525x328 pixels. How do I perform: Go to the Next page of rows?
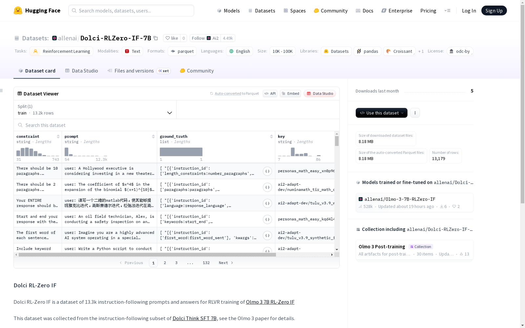pyautogui.click(x=226, y=263)
